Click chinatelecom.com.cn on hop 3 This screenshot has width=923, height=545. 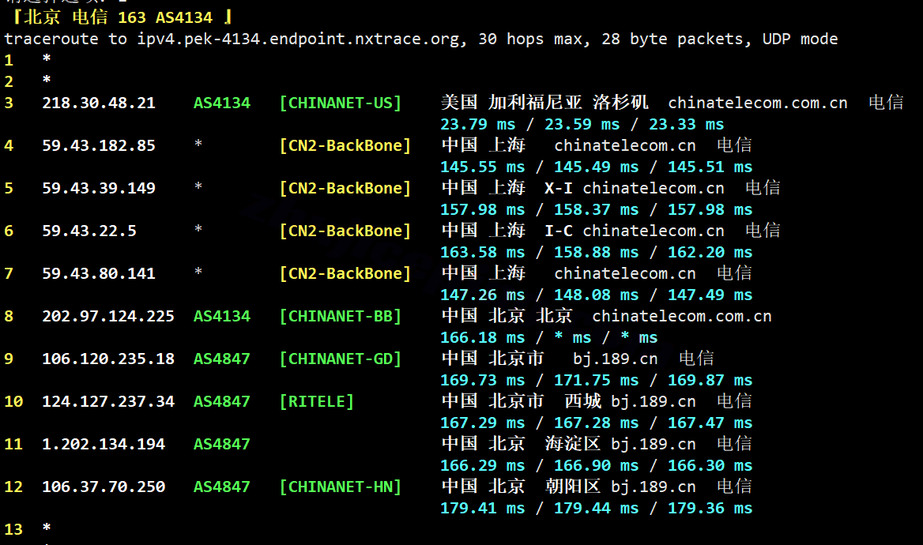[x=758, y=103]
